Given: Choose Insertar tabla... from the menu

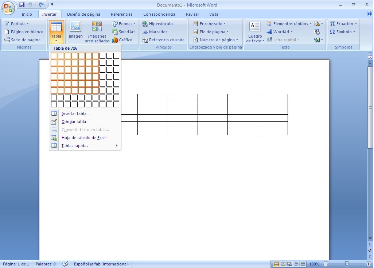Looking at the screenshot, I should [85, 114].
